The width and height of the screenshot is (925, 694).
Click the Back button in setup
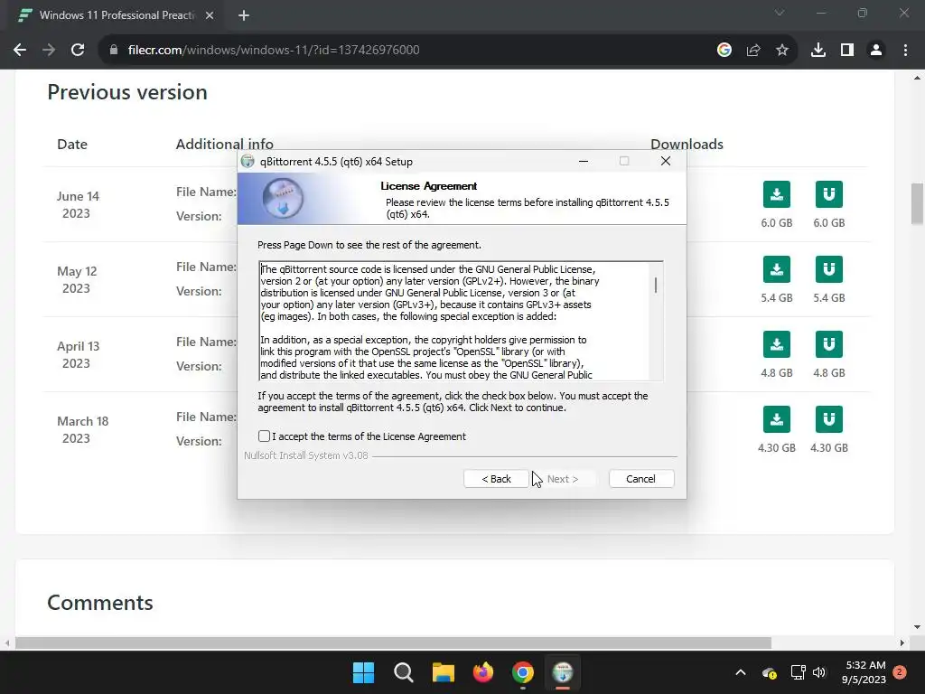(496, 479)
